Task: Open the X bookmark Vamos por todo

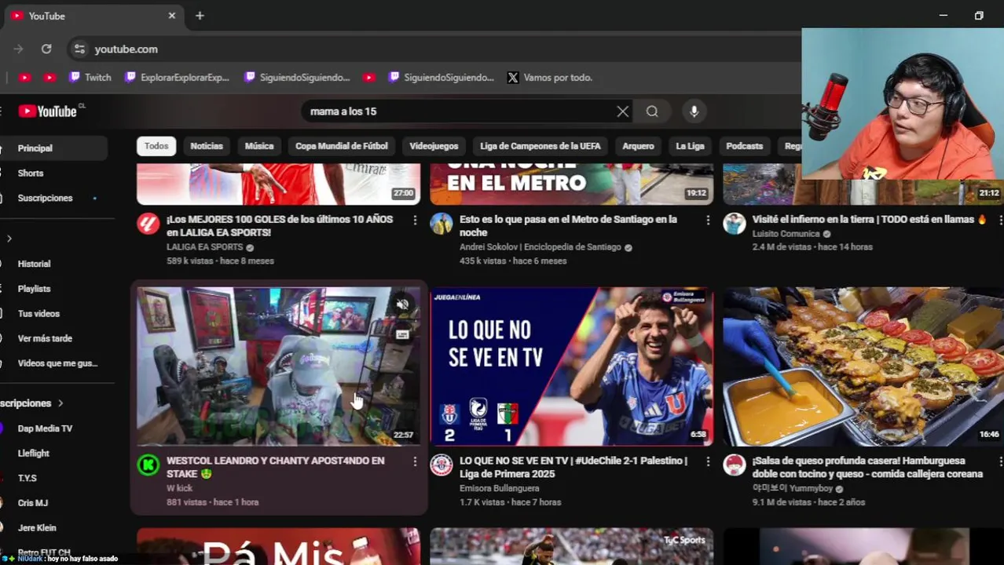Action: (550, 78)
